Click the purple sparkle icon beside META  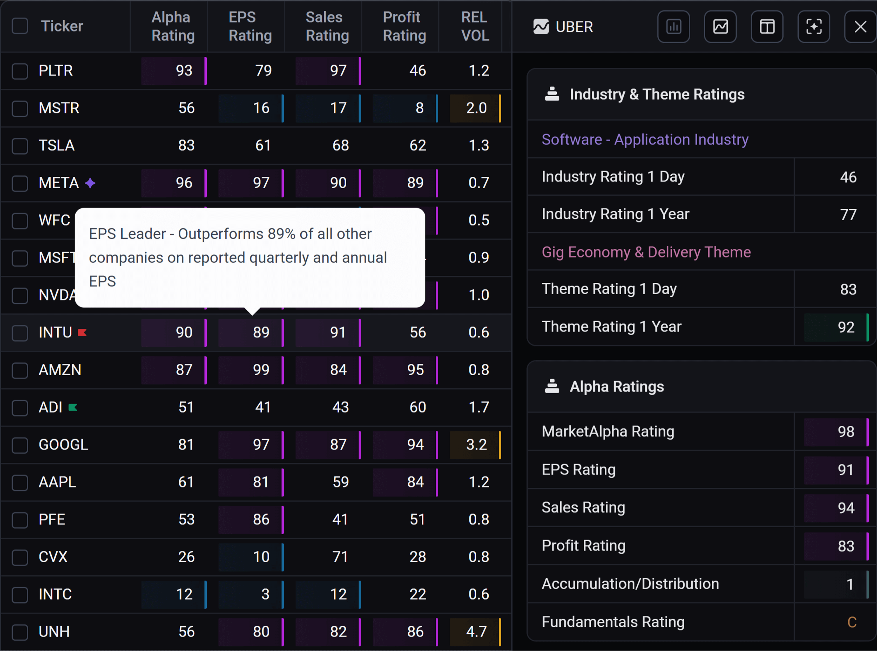pos(90,183)
